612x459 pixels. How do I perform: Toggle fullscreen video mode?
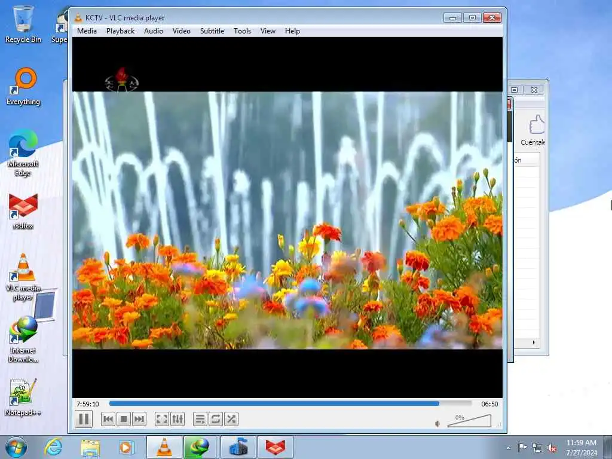pyautogui.click(x=161, y=419)
